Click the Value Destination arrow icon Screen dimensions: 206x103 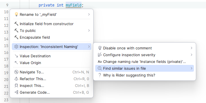(x=16, y=56)
